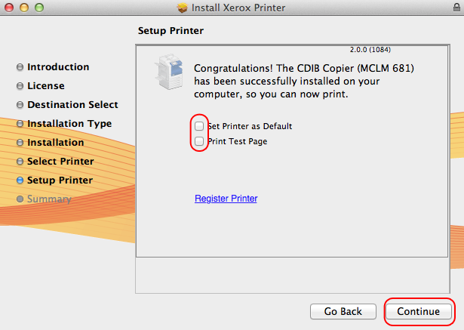Open the Register Printer link
The width and height of the screenshot is (464, 330).
(226, 199)
